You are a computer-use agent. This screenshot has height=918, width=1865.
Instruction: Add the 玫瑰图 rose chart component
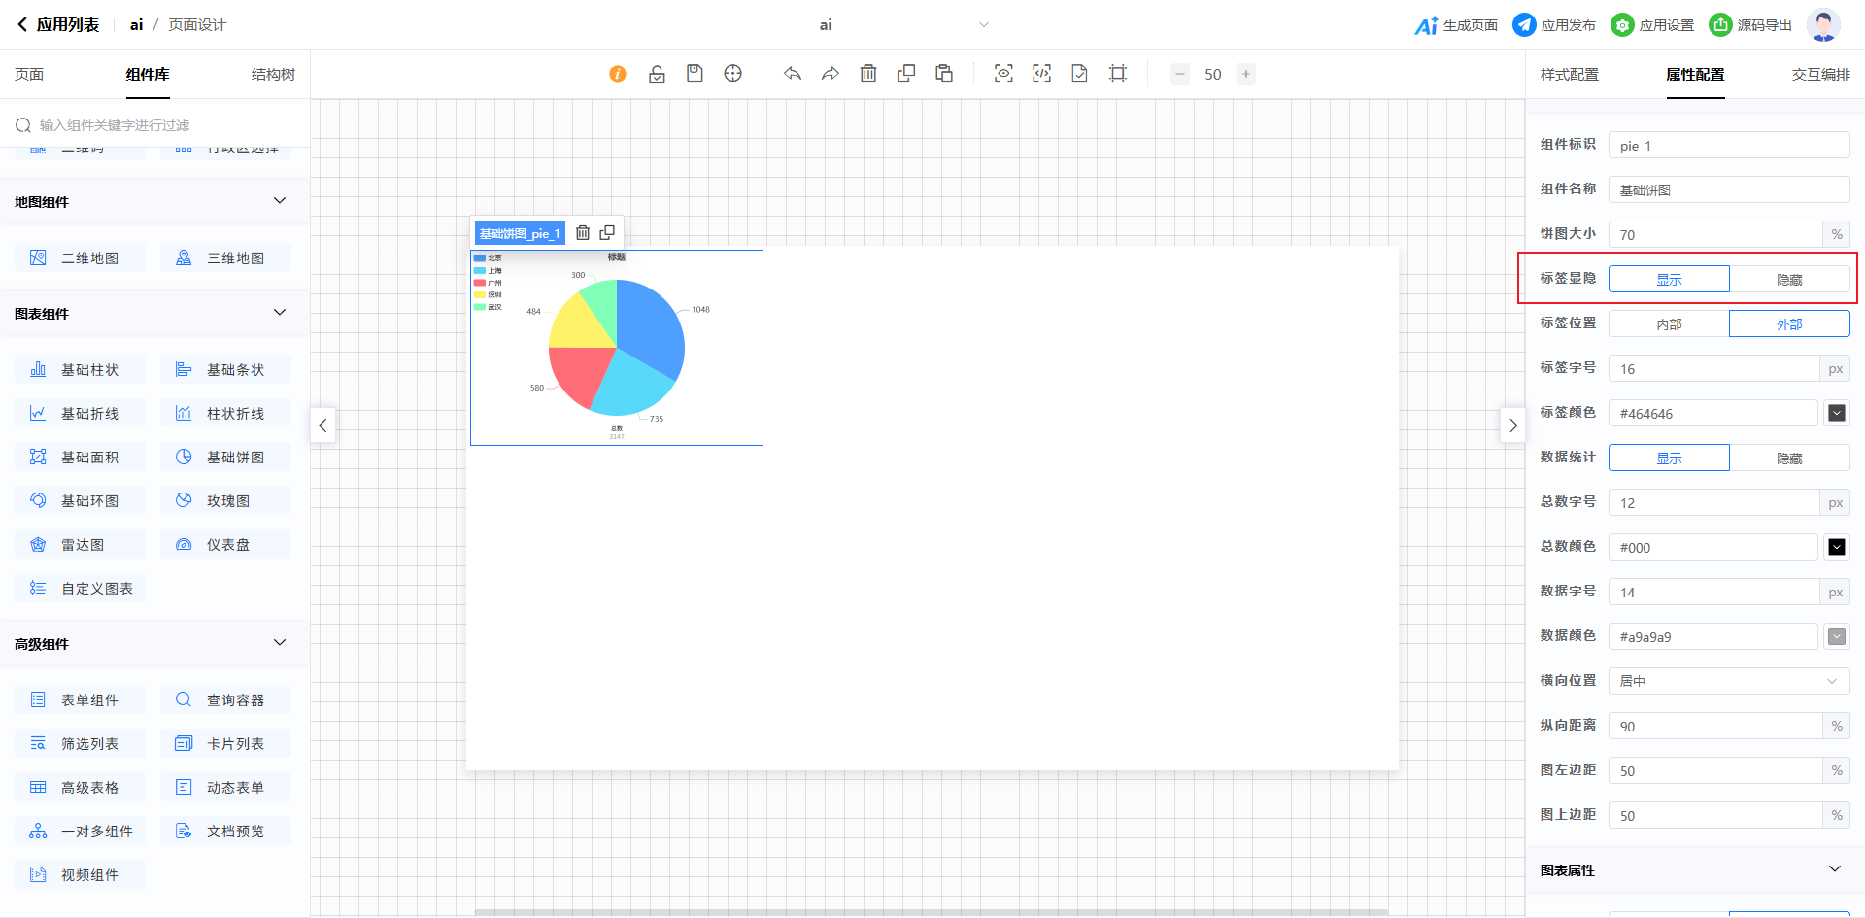click(x=226, y=501)
